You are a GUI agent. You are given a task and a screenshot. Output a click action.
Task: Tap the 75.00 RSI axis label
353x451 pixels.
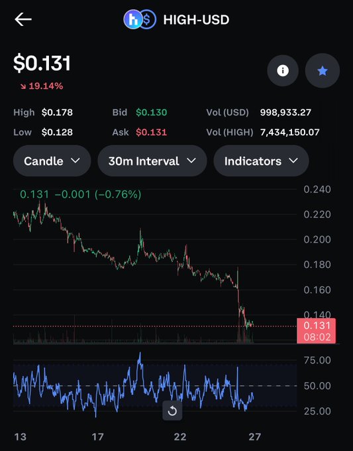[317, 360]
